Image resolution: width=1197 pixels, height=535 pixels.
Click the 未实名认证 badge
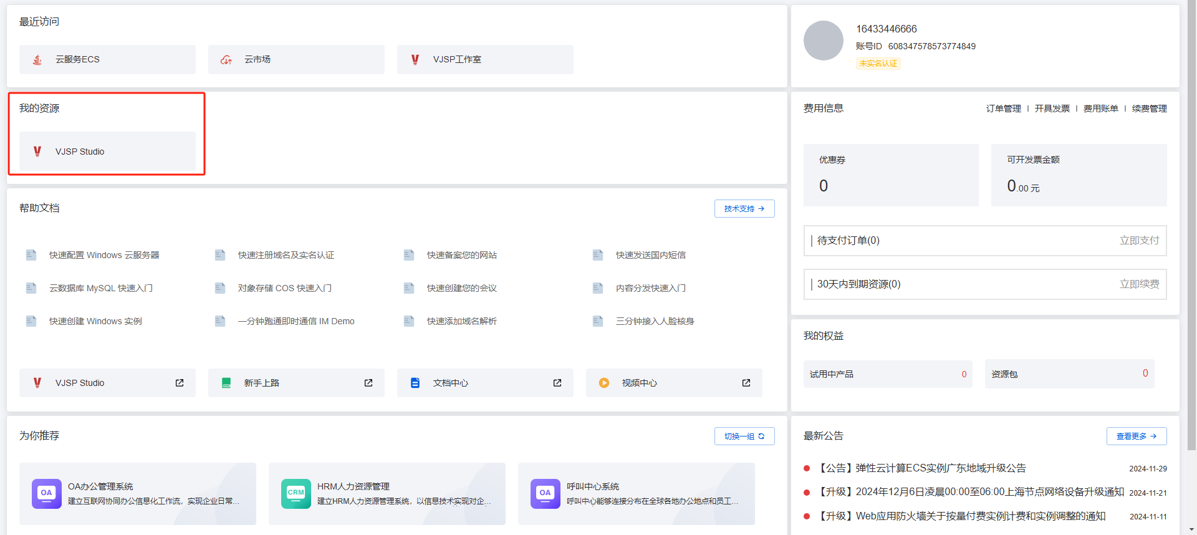tap(878, 64)
